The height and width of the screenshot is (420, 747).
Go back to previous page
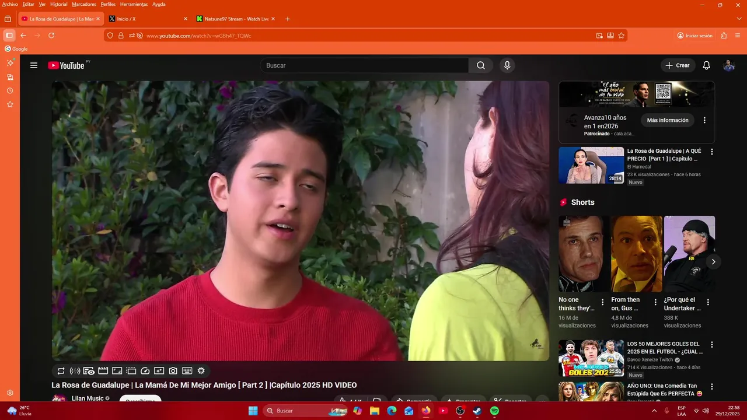click(x=23, y=36)
